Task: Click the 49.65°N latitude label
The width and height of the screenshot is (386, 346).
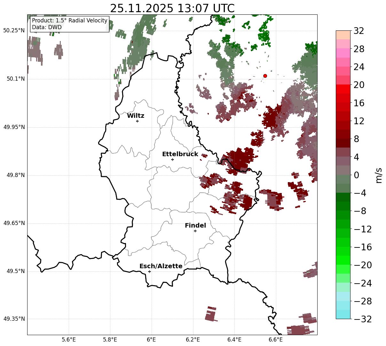Action: pyautogui.click(x=14, y=223)
